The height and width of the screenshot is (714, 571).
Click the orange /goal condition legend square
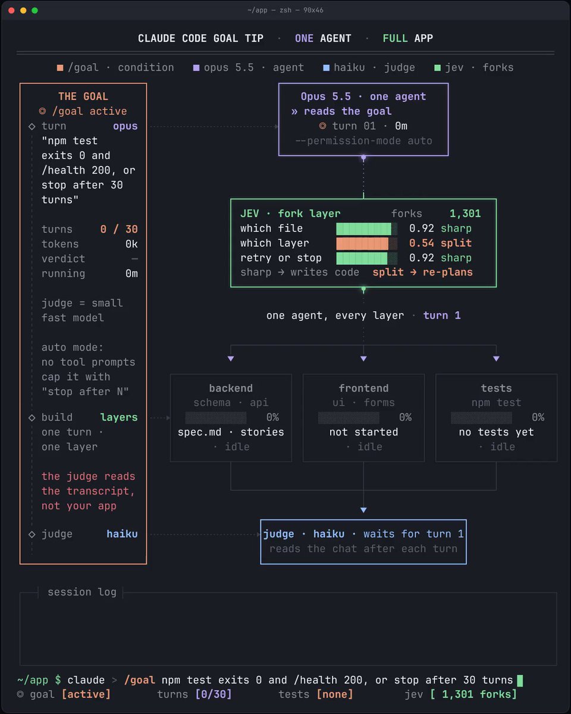click(60, 68)
